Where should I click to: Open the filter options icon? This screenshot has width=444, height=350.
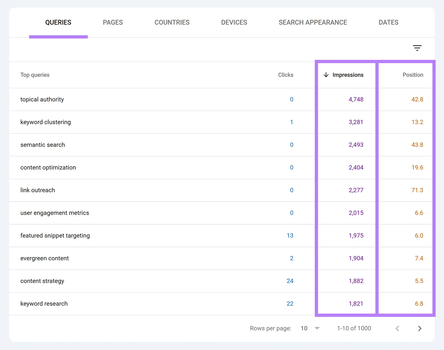417,48
